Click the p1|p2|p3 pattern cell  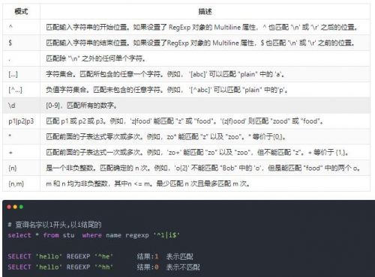point(21,121)
